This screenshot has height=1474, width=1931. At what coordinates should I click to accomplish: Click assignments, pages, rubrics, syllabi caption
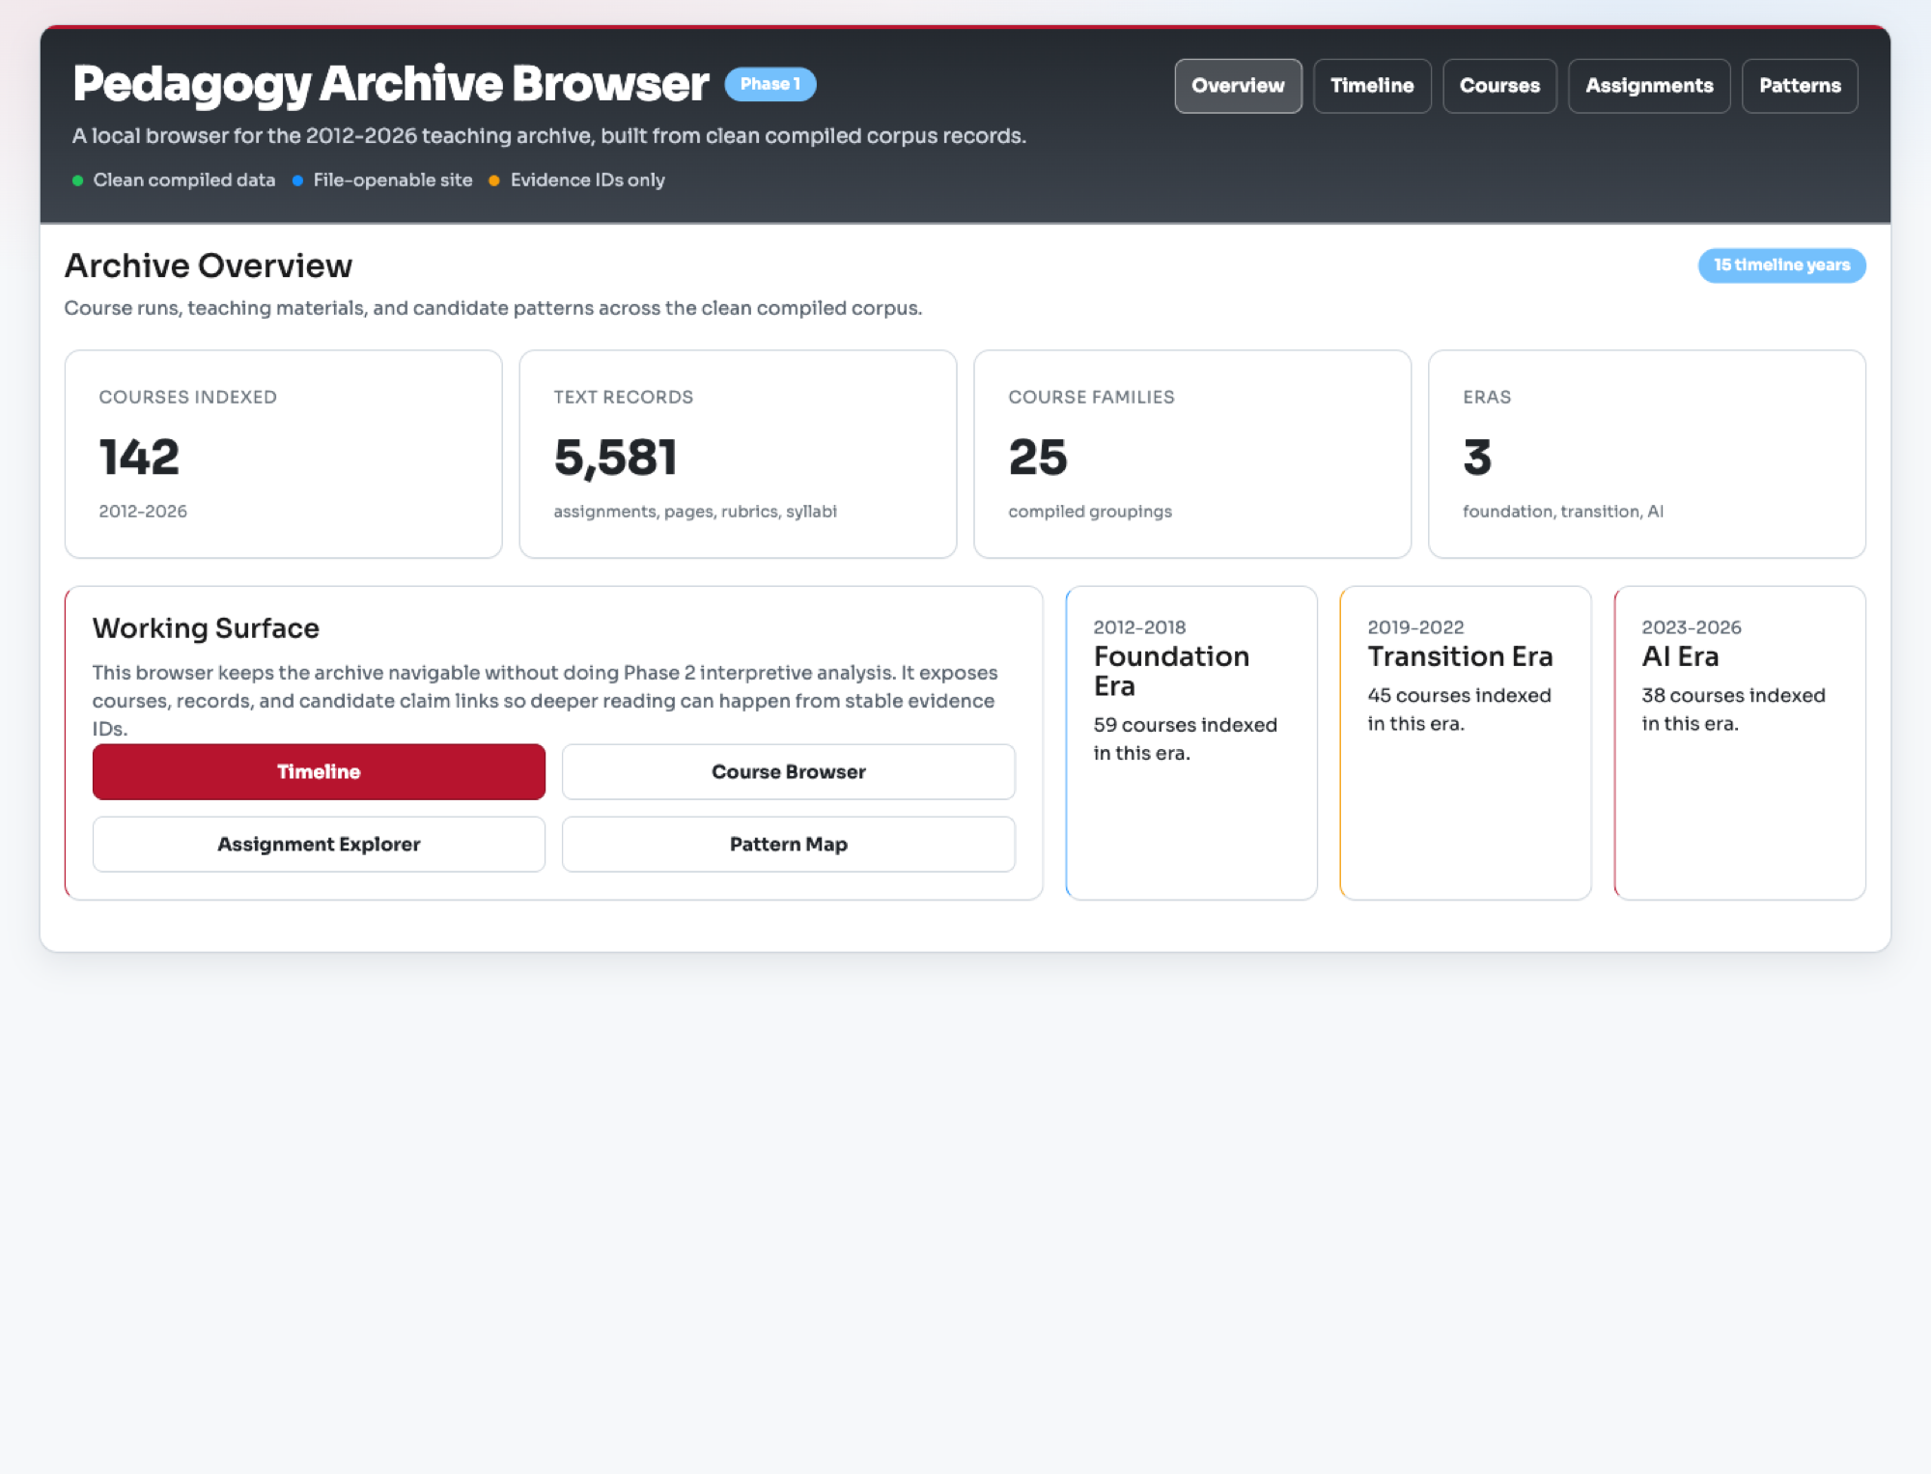click(695, 512)
